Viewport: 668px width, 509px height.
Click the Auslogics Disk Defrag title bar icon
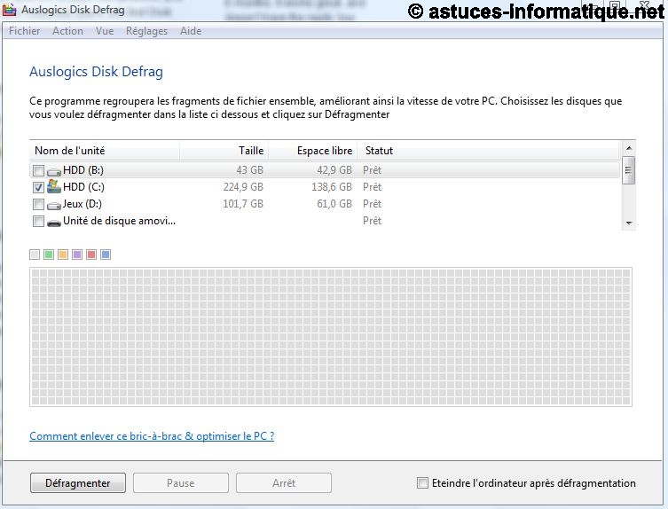[10, 10]
